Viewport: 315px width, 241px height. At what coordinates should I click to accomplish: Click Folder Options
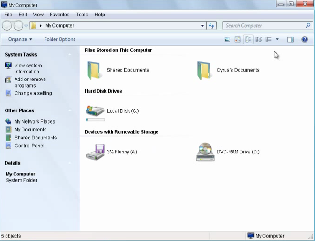[x=60, y=39]
